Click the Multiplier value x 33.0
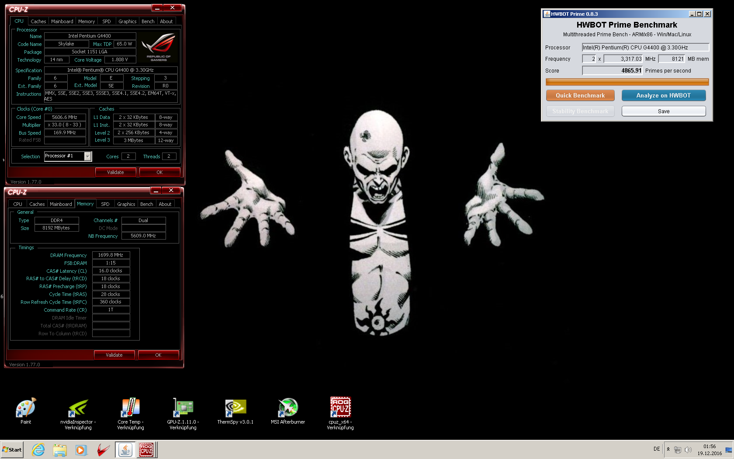Screen dimensions: 734x459 tap(65, 125)
